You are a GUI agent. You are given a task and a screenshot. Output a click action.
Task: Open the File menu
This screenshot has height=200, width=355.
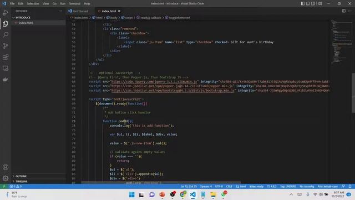click(12, 4)
